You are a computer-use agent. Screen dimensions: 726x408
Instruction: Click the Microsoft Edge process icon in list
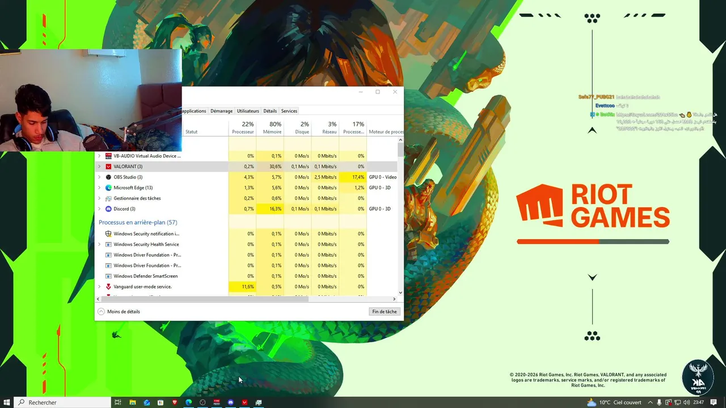pos(108,188)
